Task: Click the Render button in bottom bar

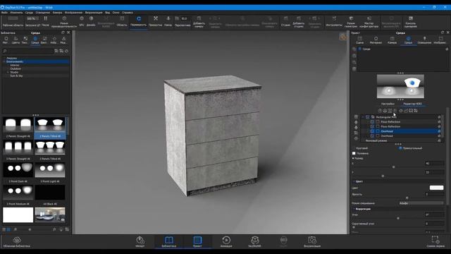Action: point(312,242)
